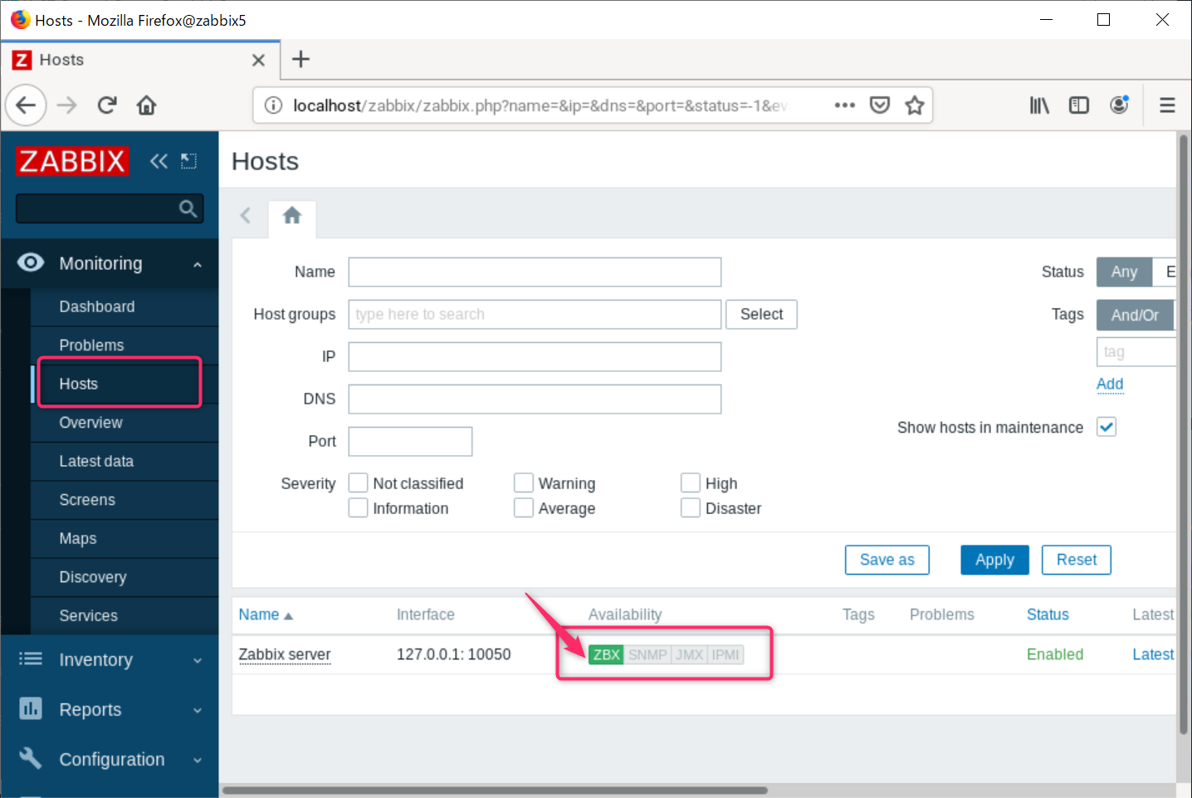
Task: Select the home filter tab
Action: click(291, 217)
